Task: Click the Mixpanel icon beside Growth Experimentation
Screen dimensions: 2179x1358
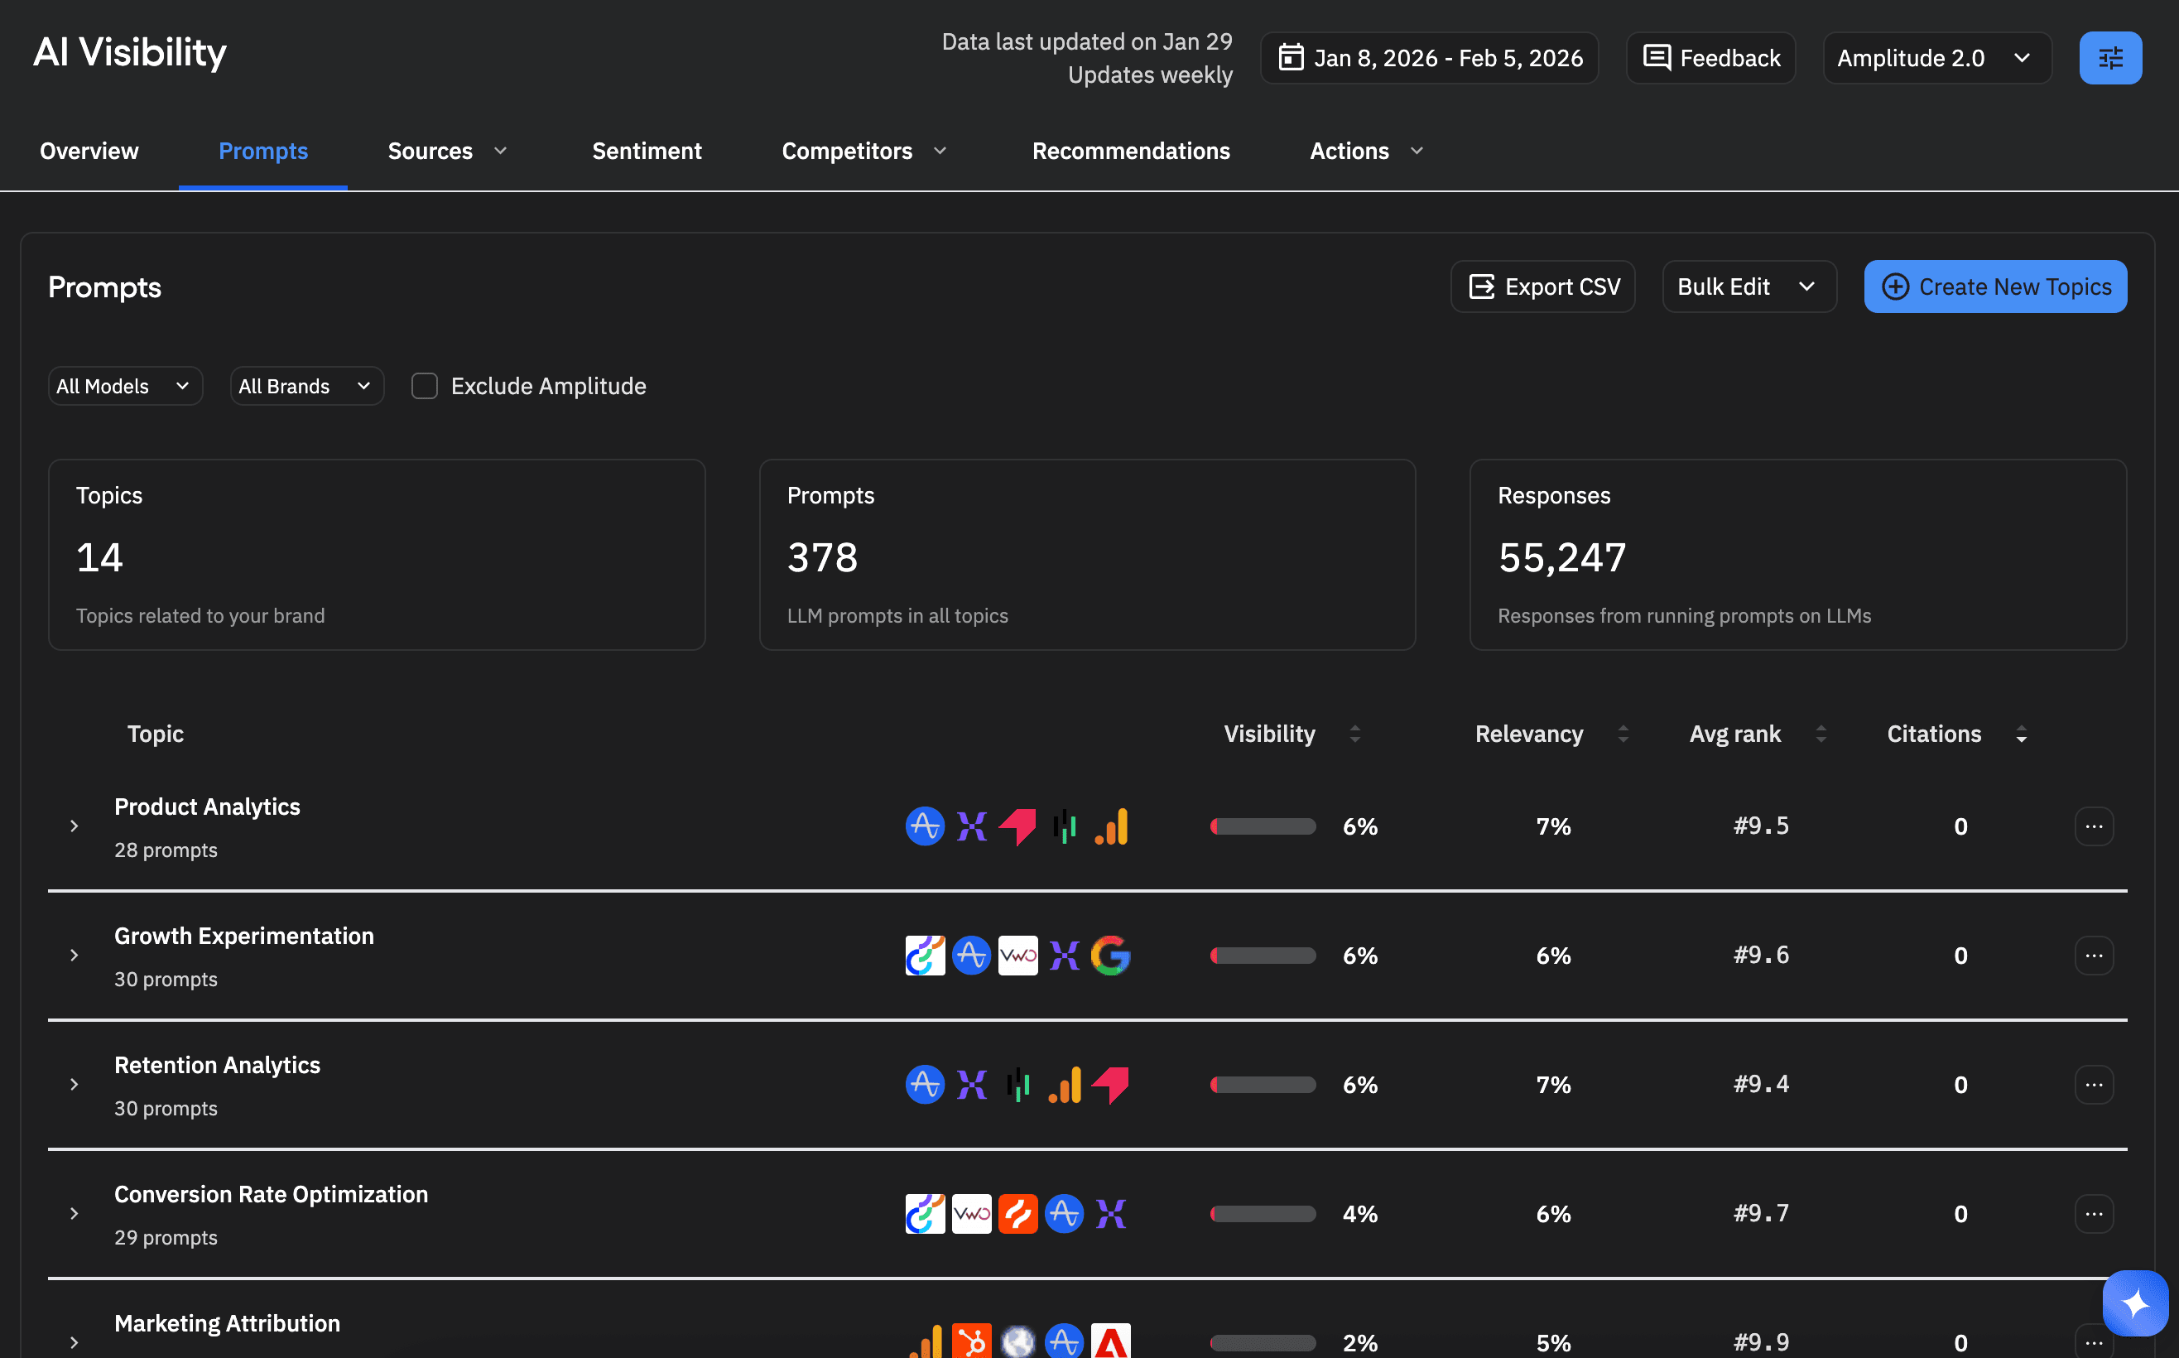Action: (x=1065, y=955)
